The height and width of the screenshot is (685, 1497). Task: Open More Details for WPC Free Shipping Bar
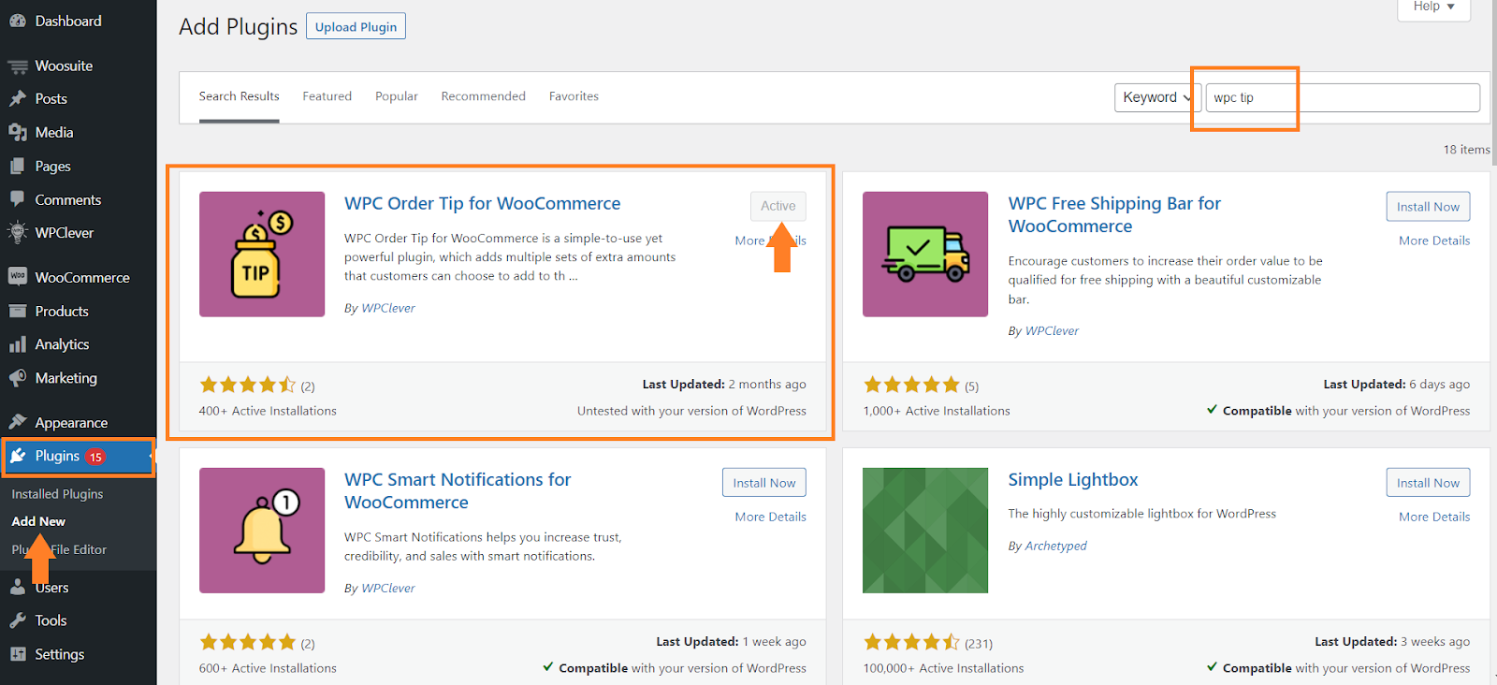(x=1434, y=240)
